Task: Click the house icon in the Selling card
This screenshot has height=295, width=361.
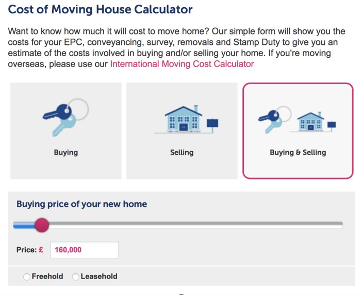Action: point(184,119)
